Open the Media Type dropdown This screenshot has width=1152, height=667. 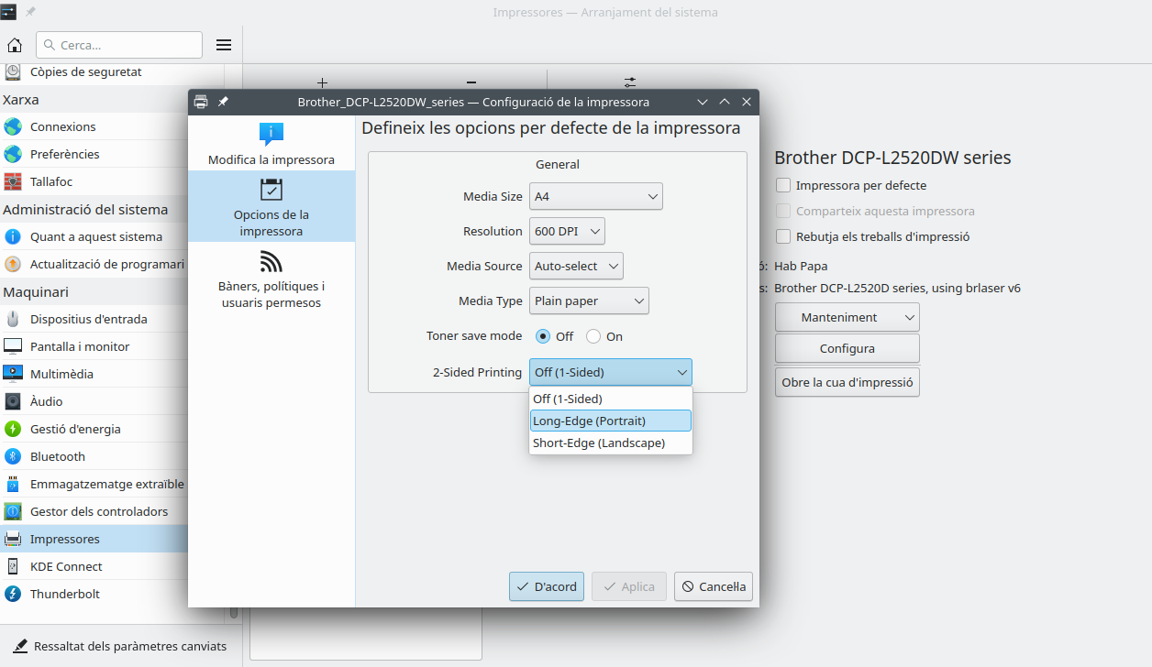click(589, 301)
